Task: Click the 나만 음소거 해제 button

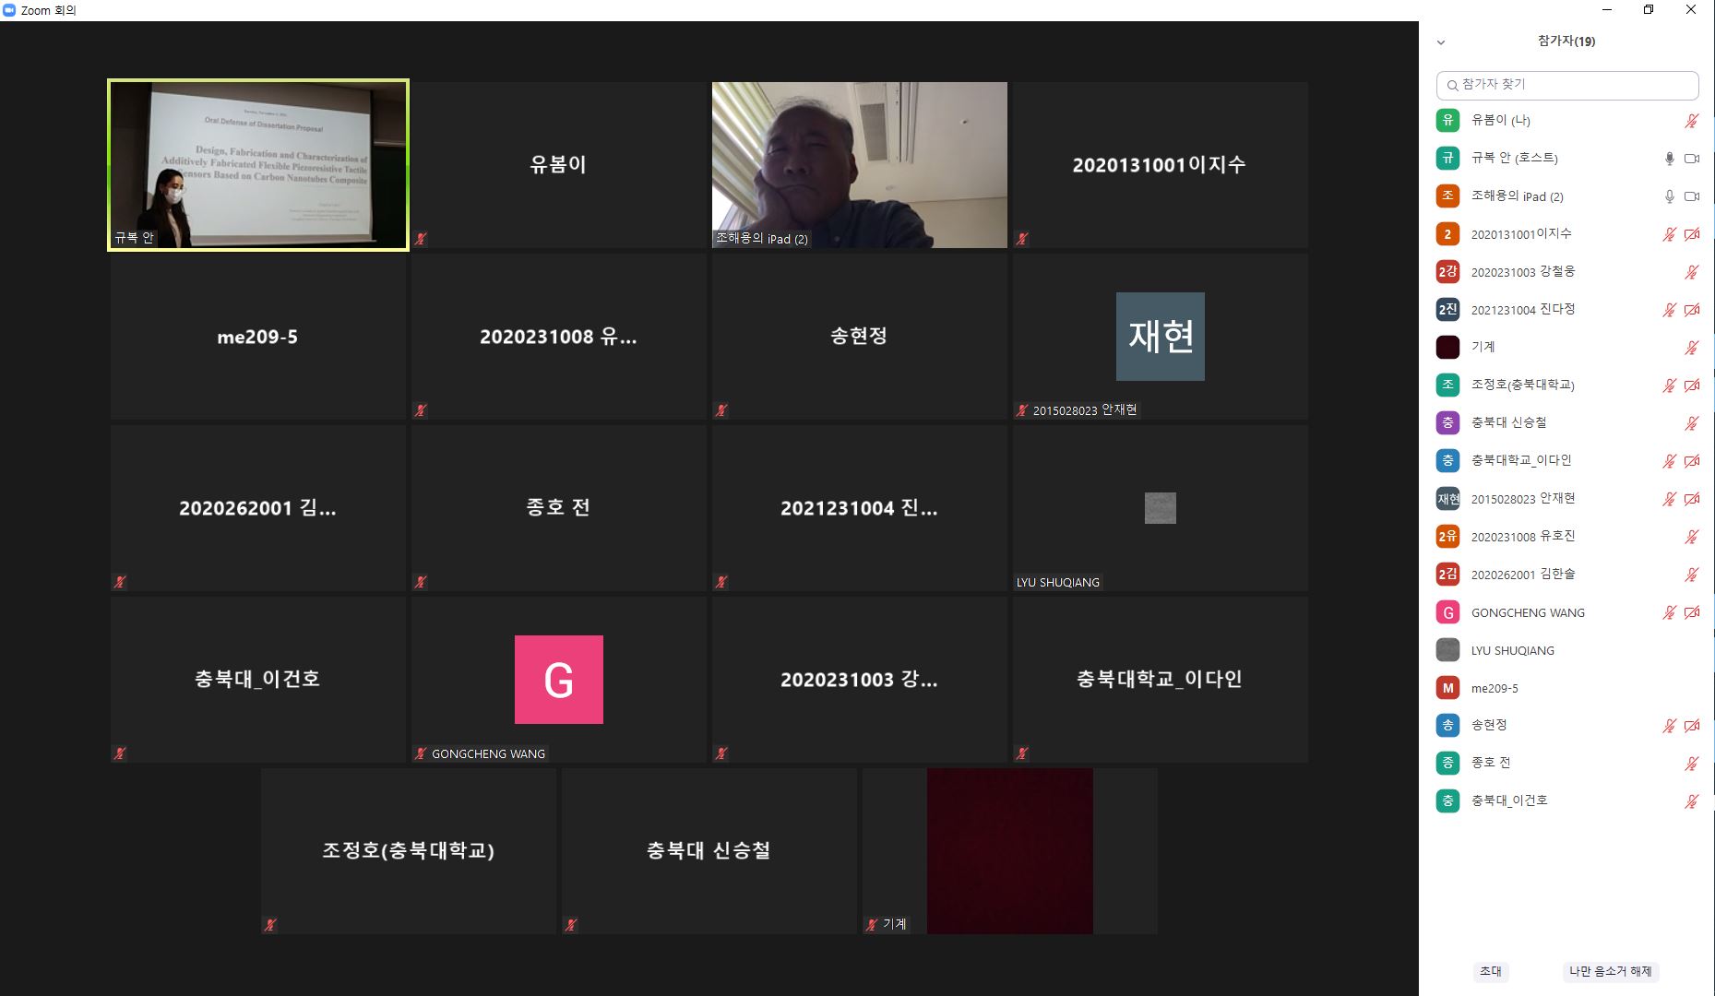Action: [x=1611, y=971]
